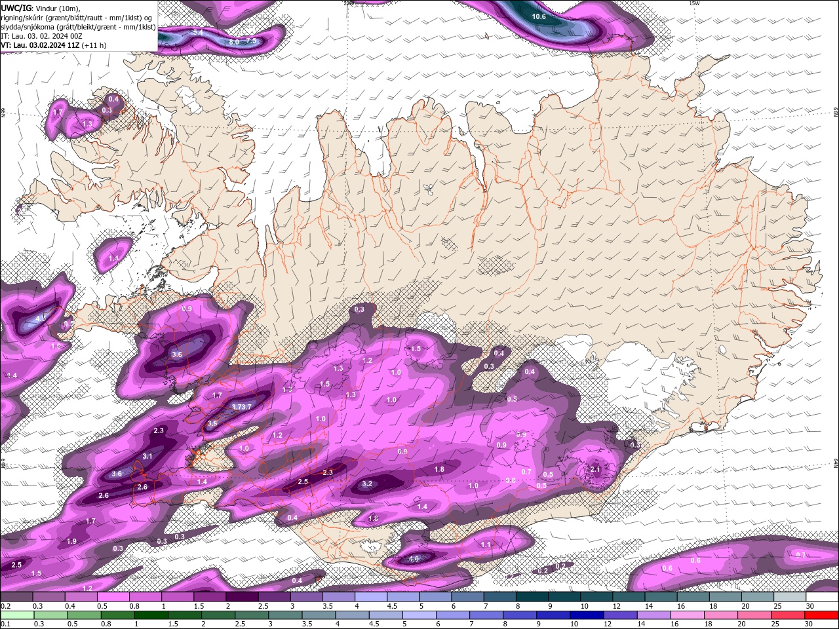Image resolution: width=839 pixels, height=629 pixels.
Task: Click the 15W longitude label
Action: (x=694, y=3)
